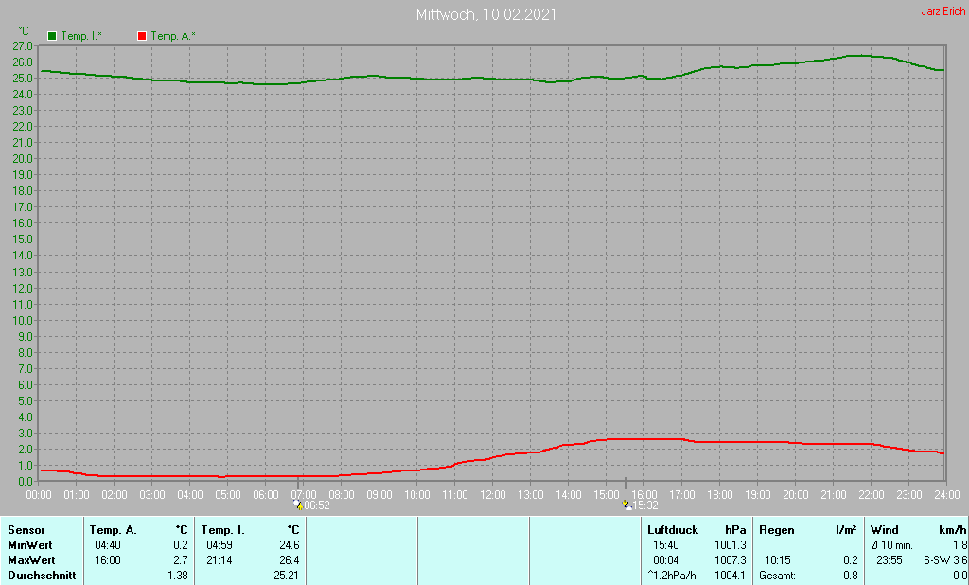Click the '00:00' x-axis label
This screenshot has height=585, width=969.
pos(38,495)
